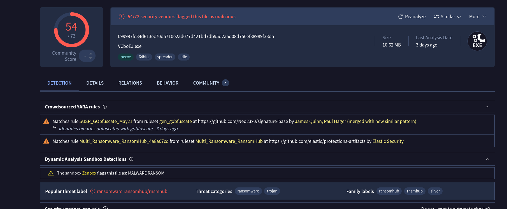Click warning icon next to RansomHub YARA rule
Screen dimensions: 507x209
46,141
